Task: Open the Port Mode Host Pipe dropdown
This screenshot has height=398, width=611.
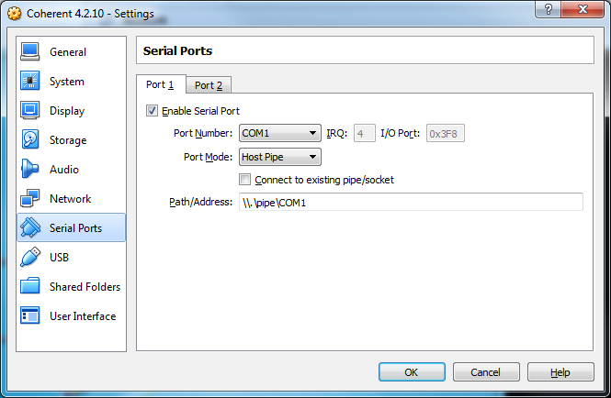Action: (x=280, y=157)
